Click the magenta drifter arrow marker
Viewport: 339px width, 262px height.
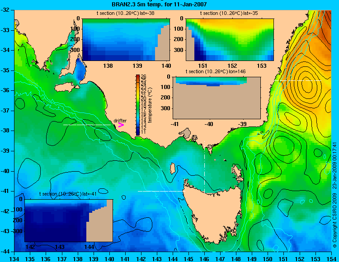pyautogui.click(x=121, y=125)
